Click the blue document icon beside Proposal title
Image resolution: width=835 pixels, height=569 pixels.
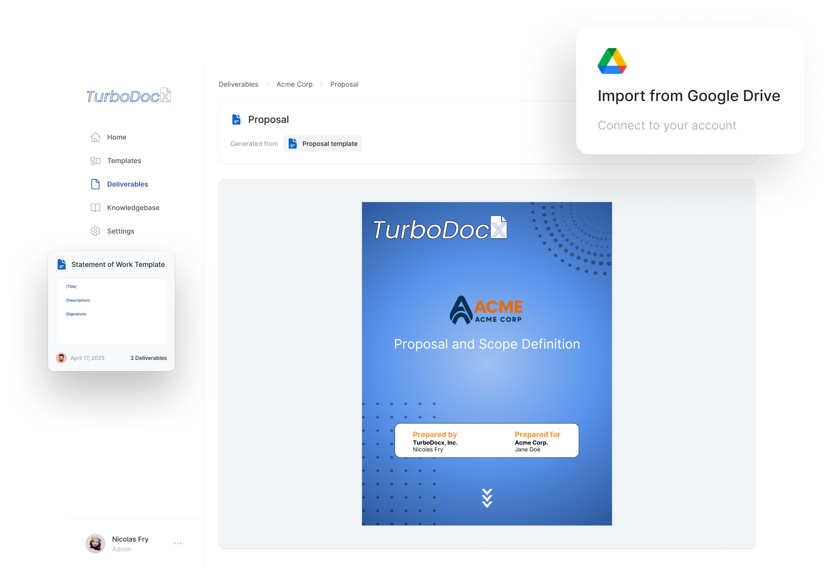coord(236,119)
